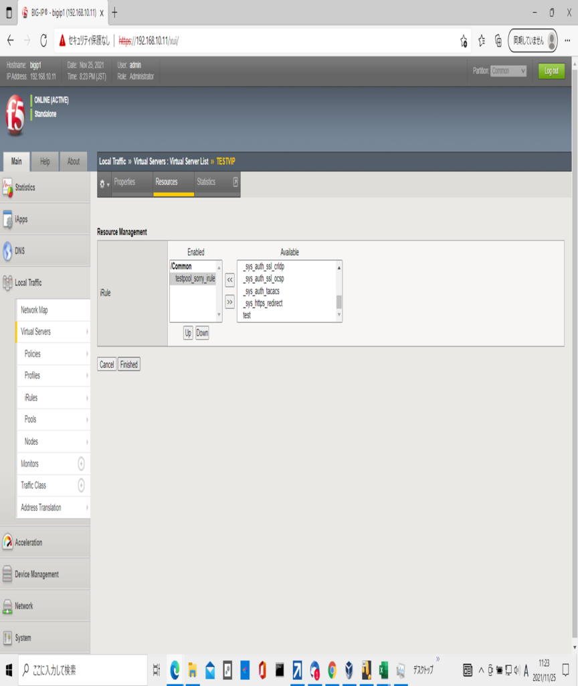The height and width of the screenshot is (686, 578).
Task: Refresh the browser page
Action: click(43, 41)
